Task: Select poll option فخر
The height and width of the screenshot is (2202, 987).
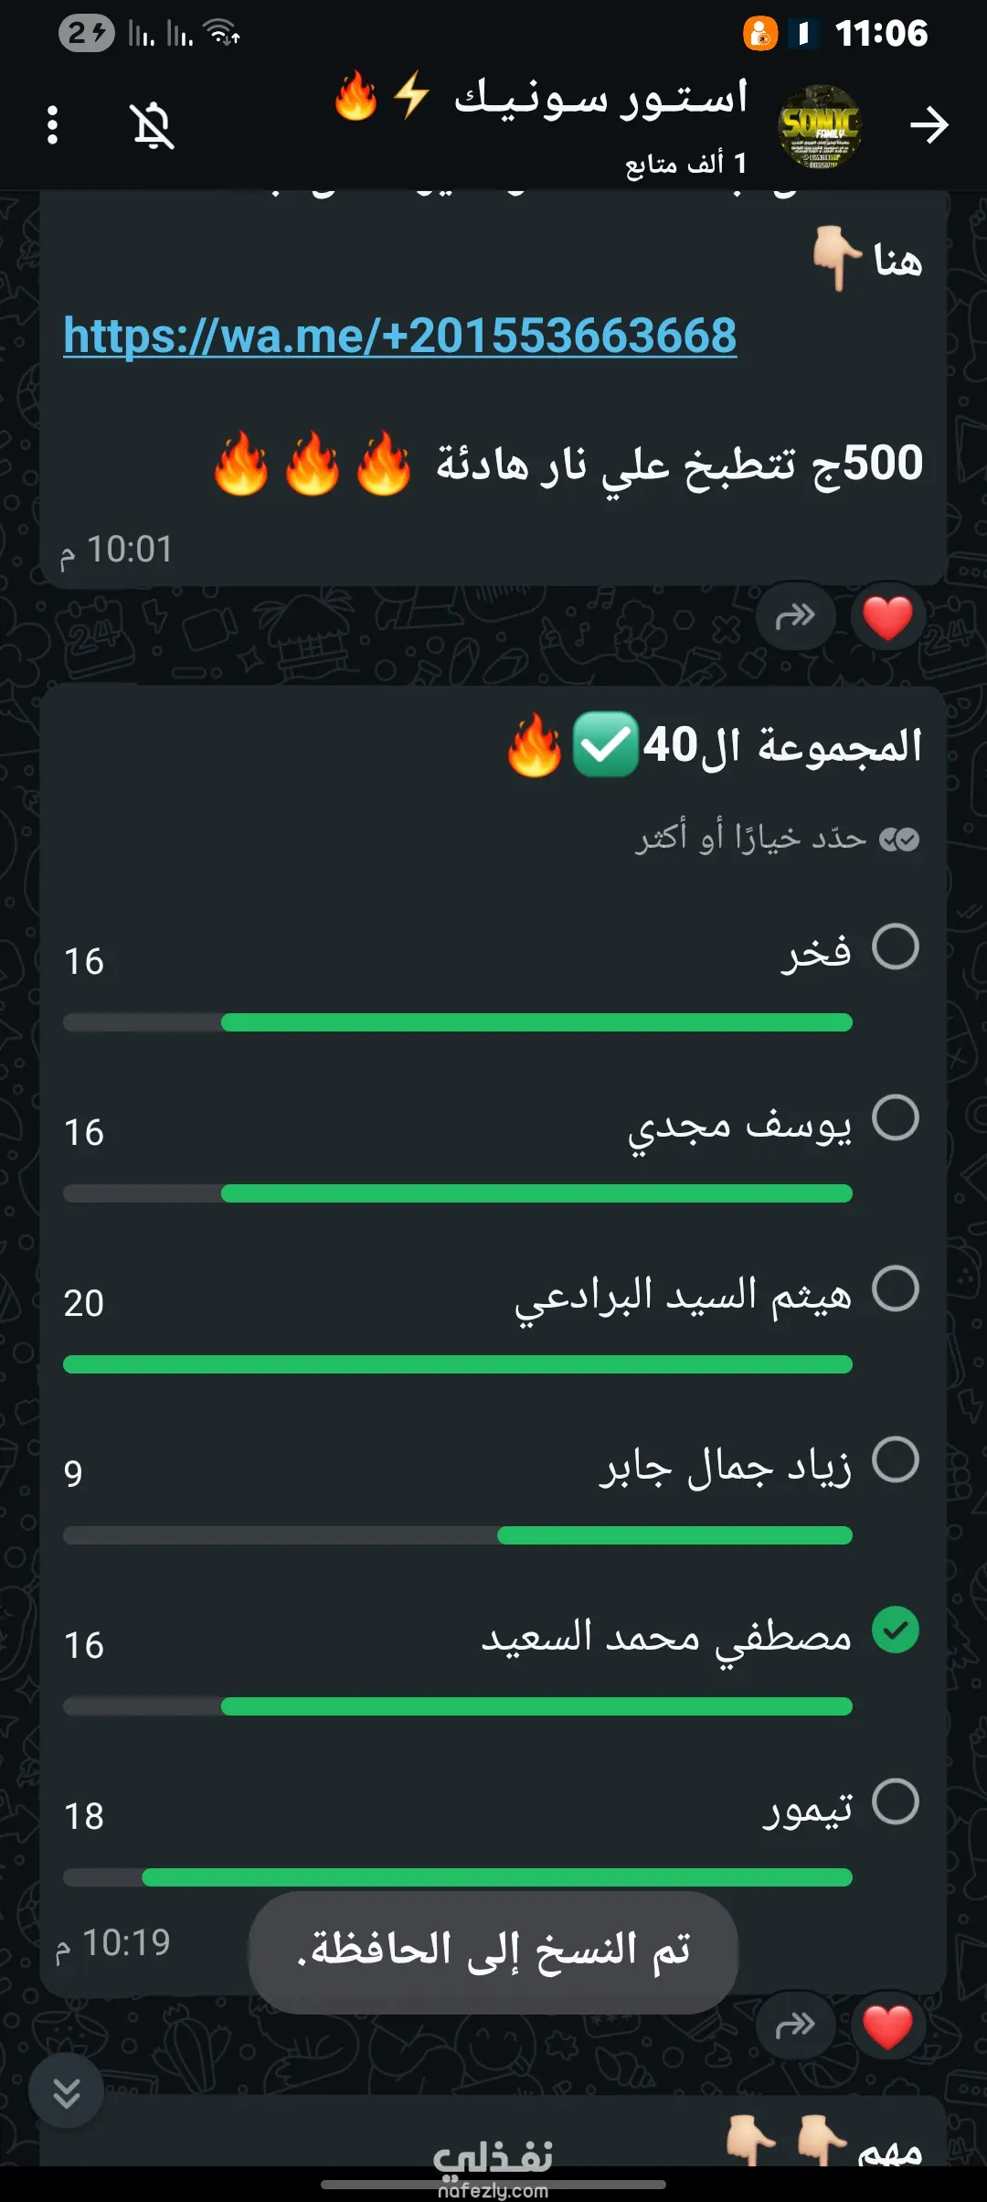Action: (896, 946)
